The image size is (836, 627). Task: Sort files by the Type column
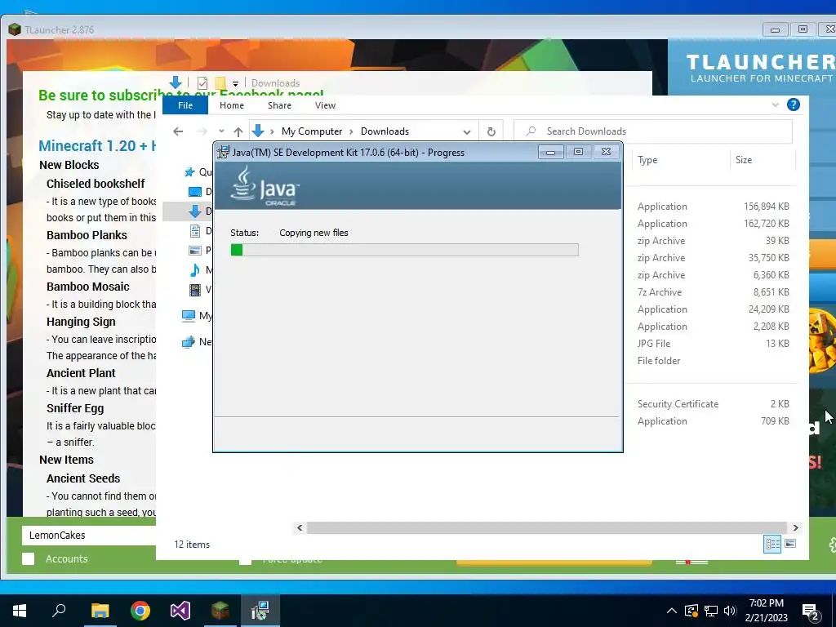click(680, 160)
